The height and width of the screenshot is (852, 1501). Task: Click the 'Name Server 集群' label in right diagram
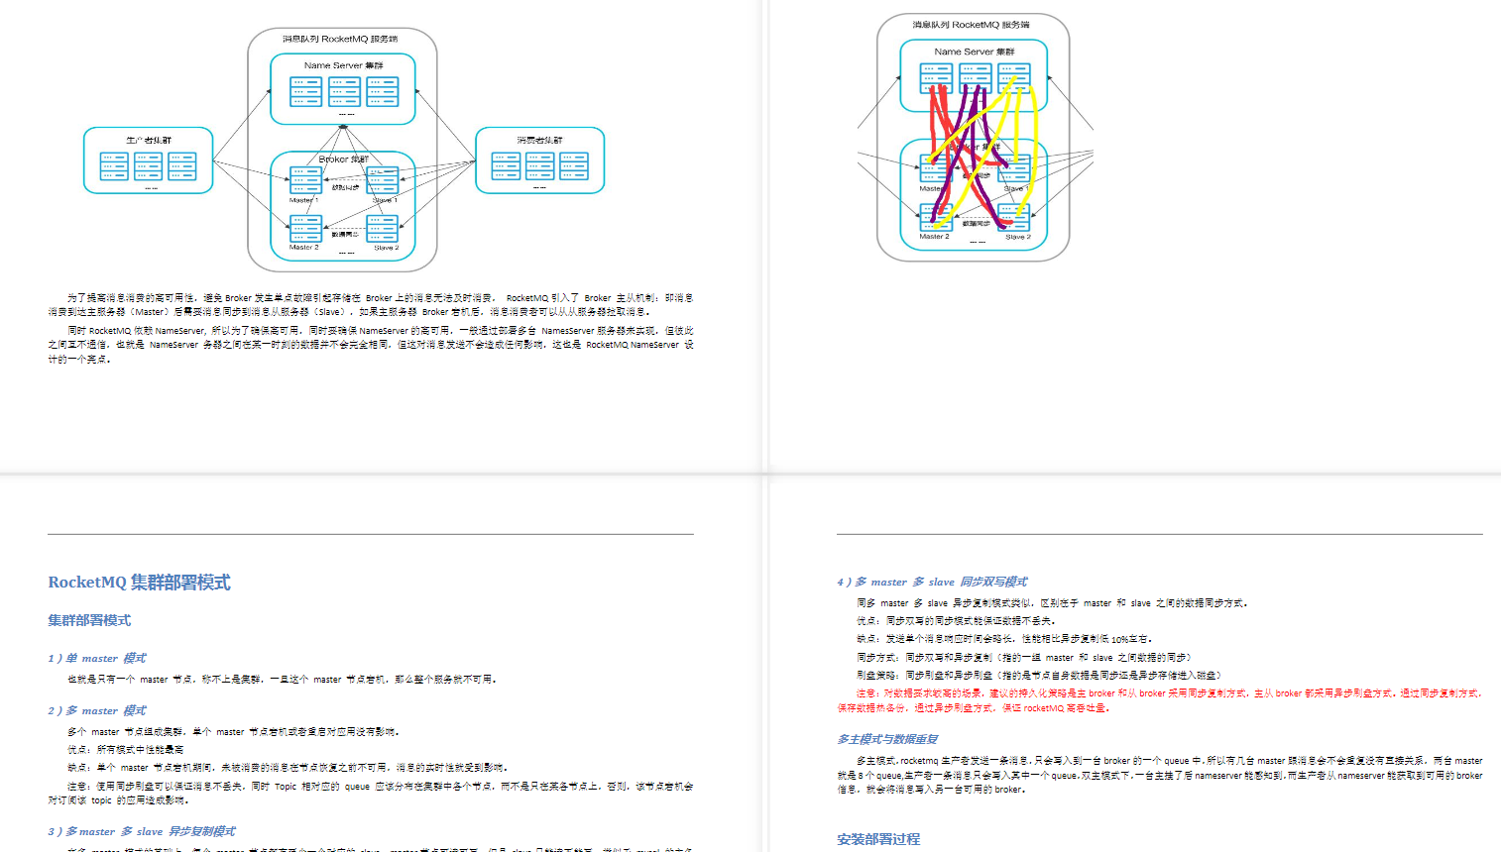coord(975,52)
